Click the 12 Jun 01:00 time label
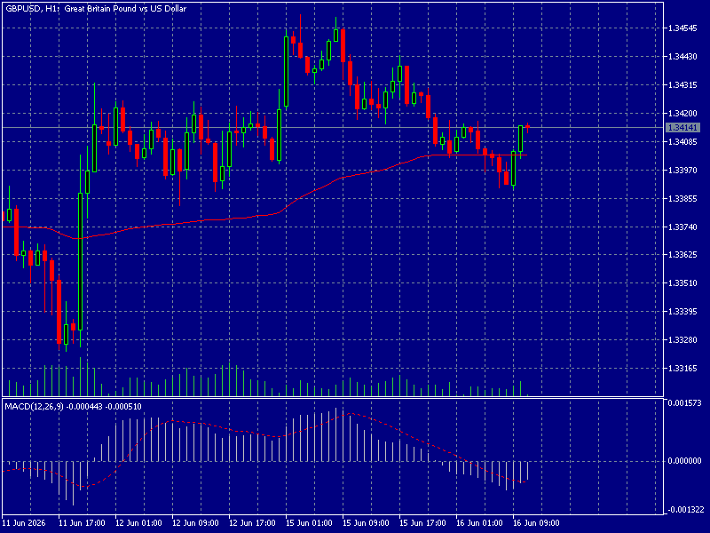The height and width of the screenshot is (533, 710). pyautogui.click(x=138, y=523)
